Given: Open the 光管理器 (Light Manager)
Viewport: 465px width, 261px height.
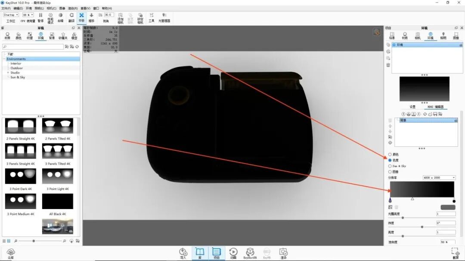Looking at the screenshot, I should (x=164, y=16).
